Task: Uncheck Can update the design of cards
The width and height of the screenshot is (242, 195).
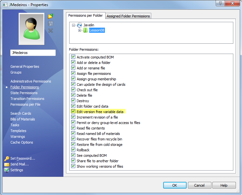Action: click(x=73, y=84)
